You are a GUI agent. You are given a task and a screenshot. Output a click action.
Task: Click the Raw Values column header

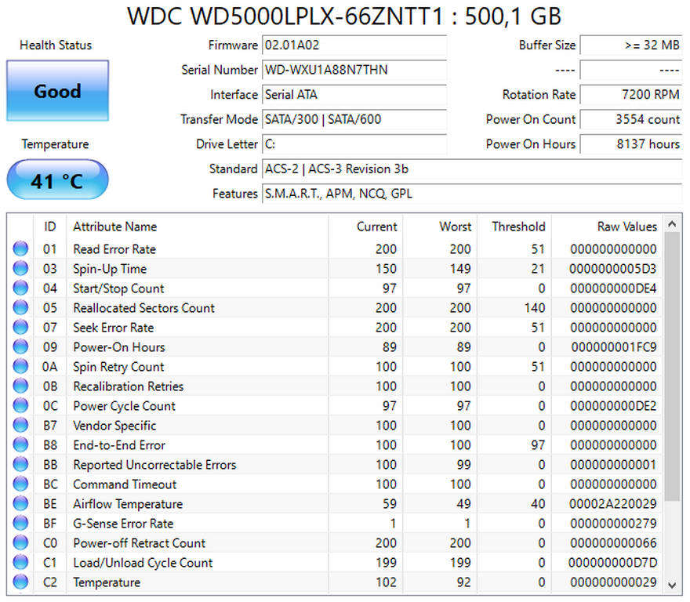point(626,227)
